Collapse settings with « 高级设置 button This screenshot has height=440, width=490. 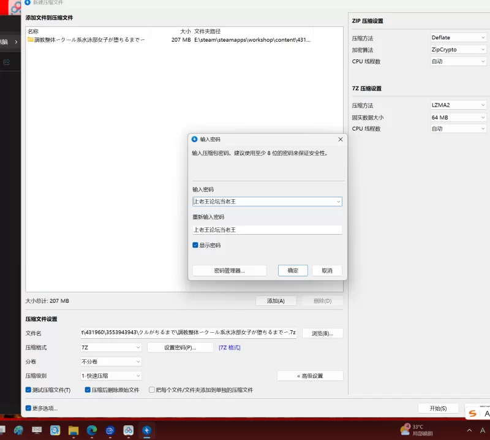tap(310, 376)
